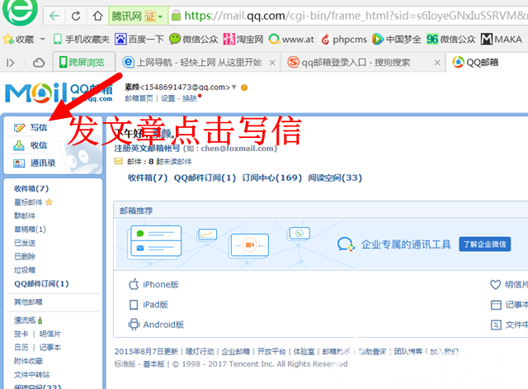Viewport: 528px width, 389px height.
Task: Open Android版 download link
Action: point(156,325)
